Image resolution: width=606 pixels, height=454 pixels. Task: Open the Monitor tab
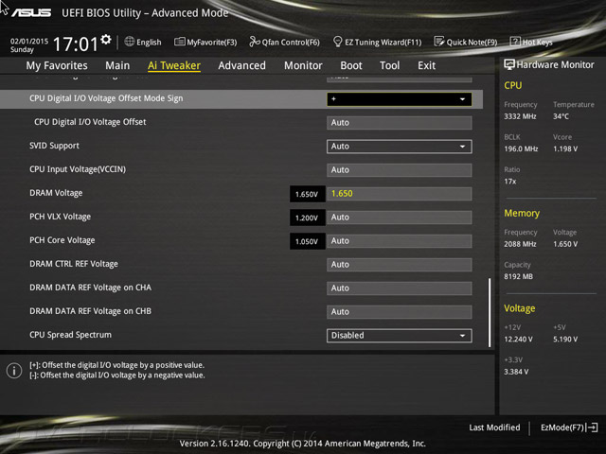[303, 65]
